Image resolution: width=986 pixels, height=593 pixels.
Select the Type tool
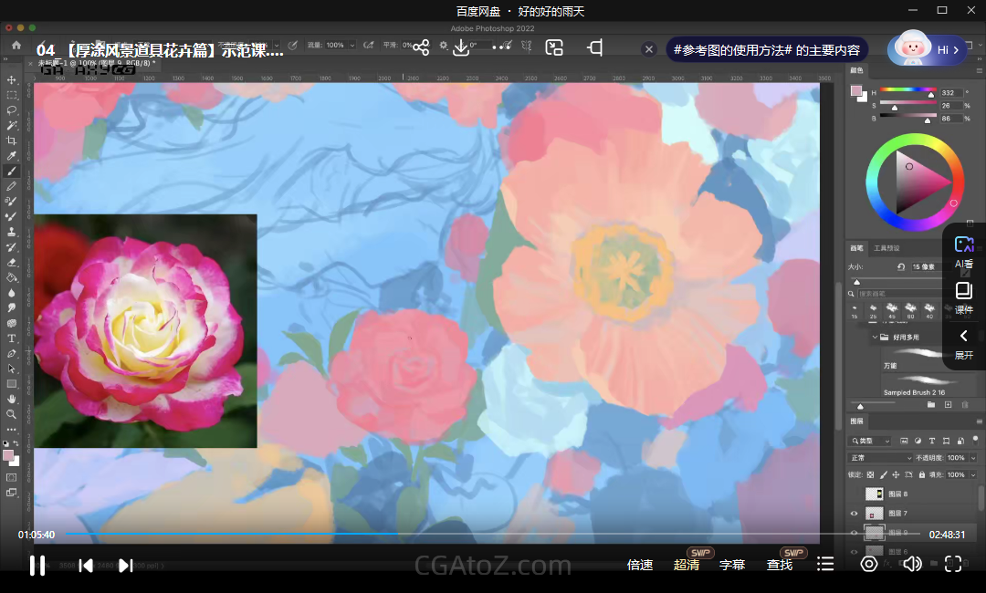[12, 338]
